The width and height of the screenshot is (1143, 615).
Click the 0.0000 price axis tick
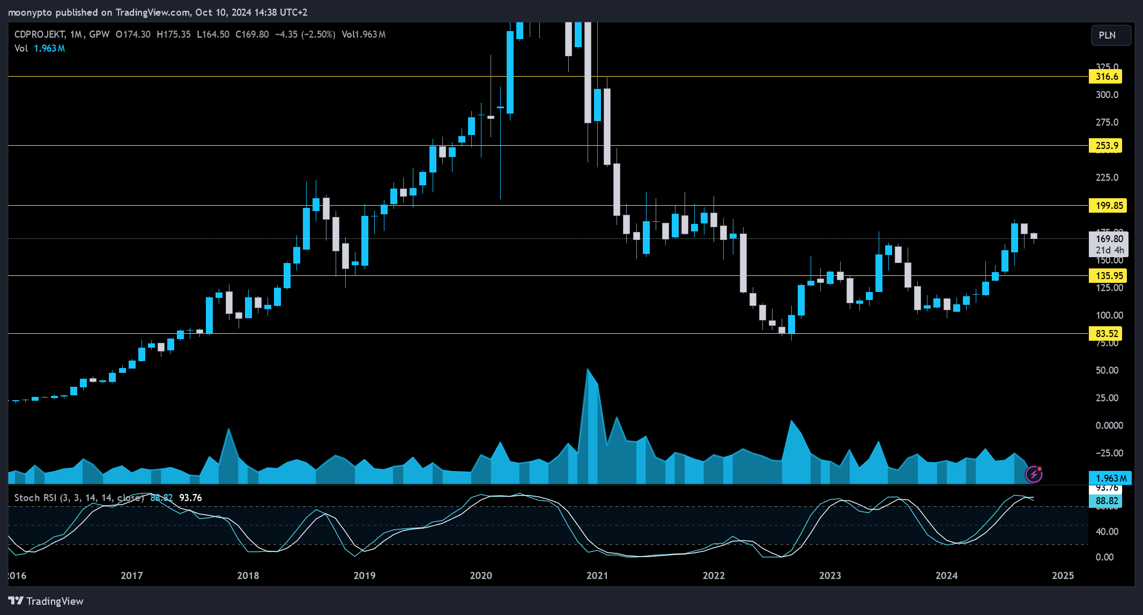pos(1109,425)
